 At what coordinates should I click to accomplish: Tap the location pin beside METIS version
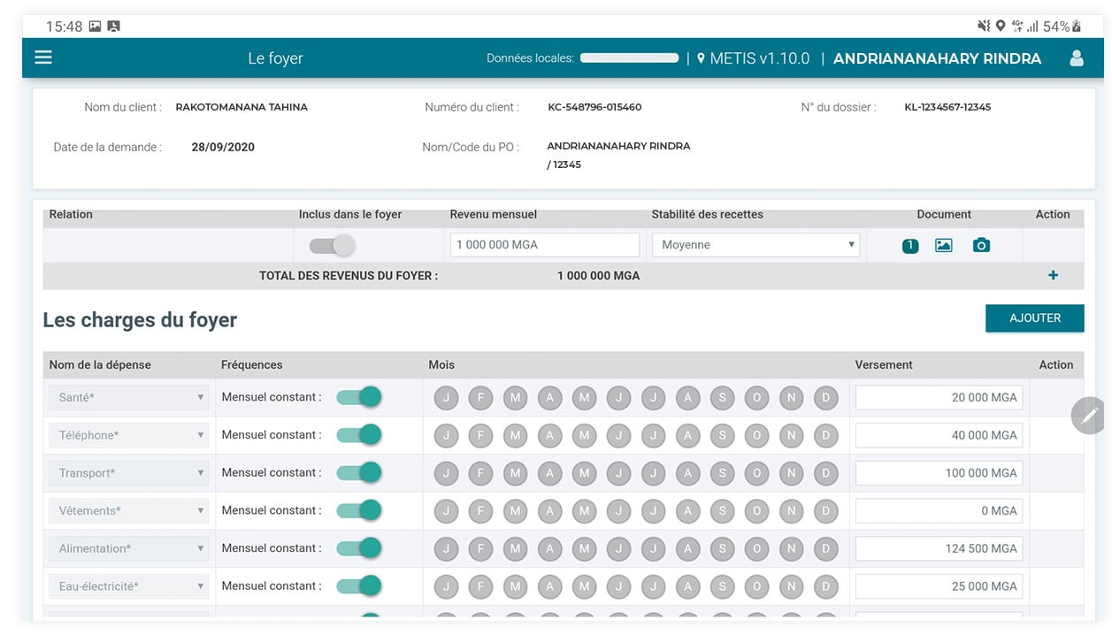701,58
